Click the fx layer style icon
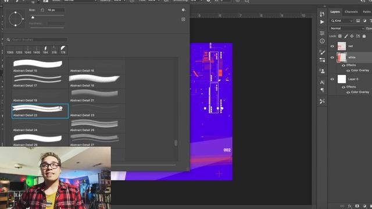 click(x=349, y=206)
